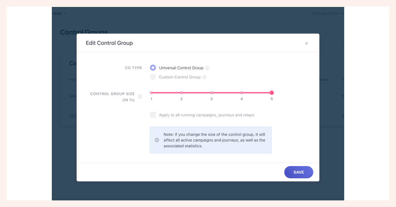Set control group size slider to 3

click(x=212, y=93)
